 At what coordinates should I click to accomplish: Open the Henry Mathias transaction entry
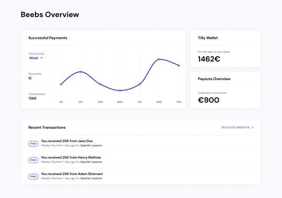(x=141, y=159)
